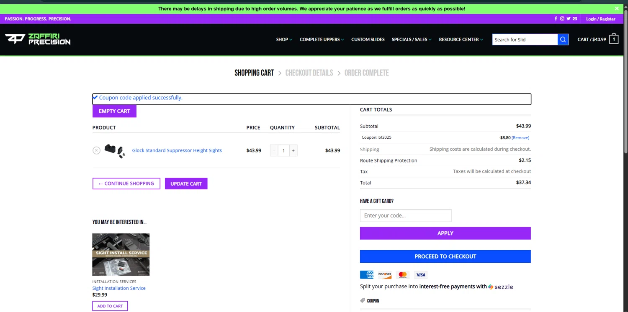This screenshot has height=312, width=628.
Task: Open the Instagram social icon
Action: pyautogui.click(x=562, y=19)
